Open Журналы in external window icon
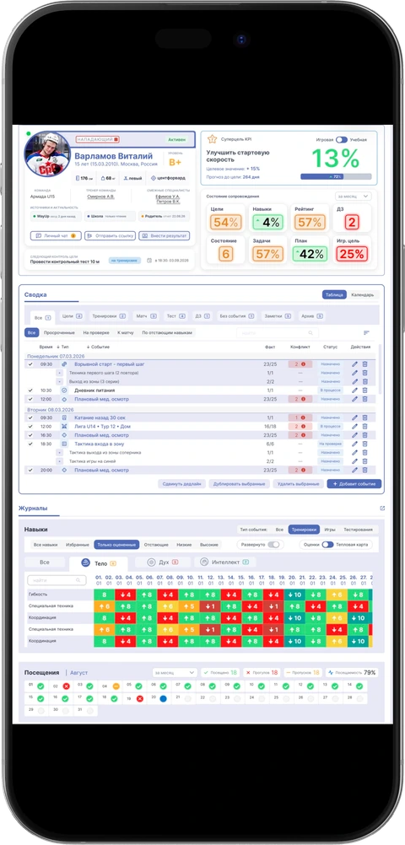Viewport: 405px width, 845px height. (x=382, y=509)
